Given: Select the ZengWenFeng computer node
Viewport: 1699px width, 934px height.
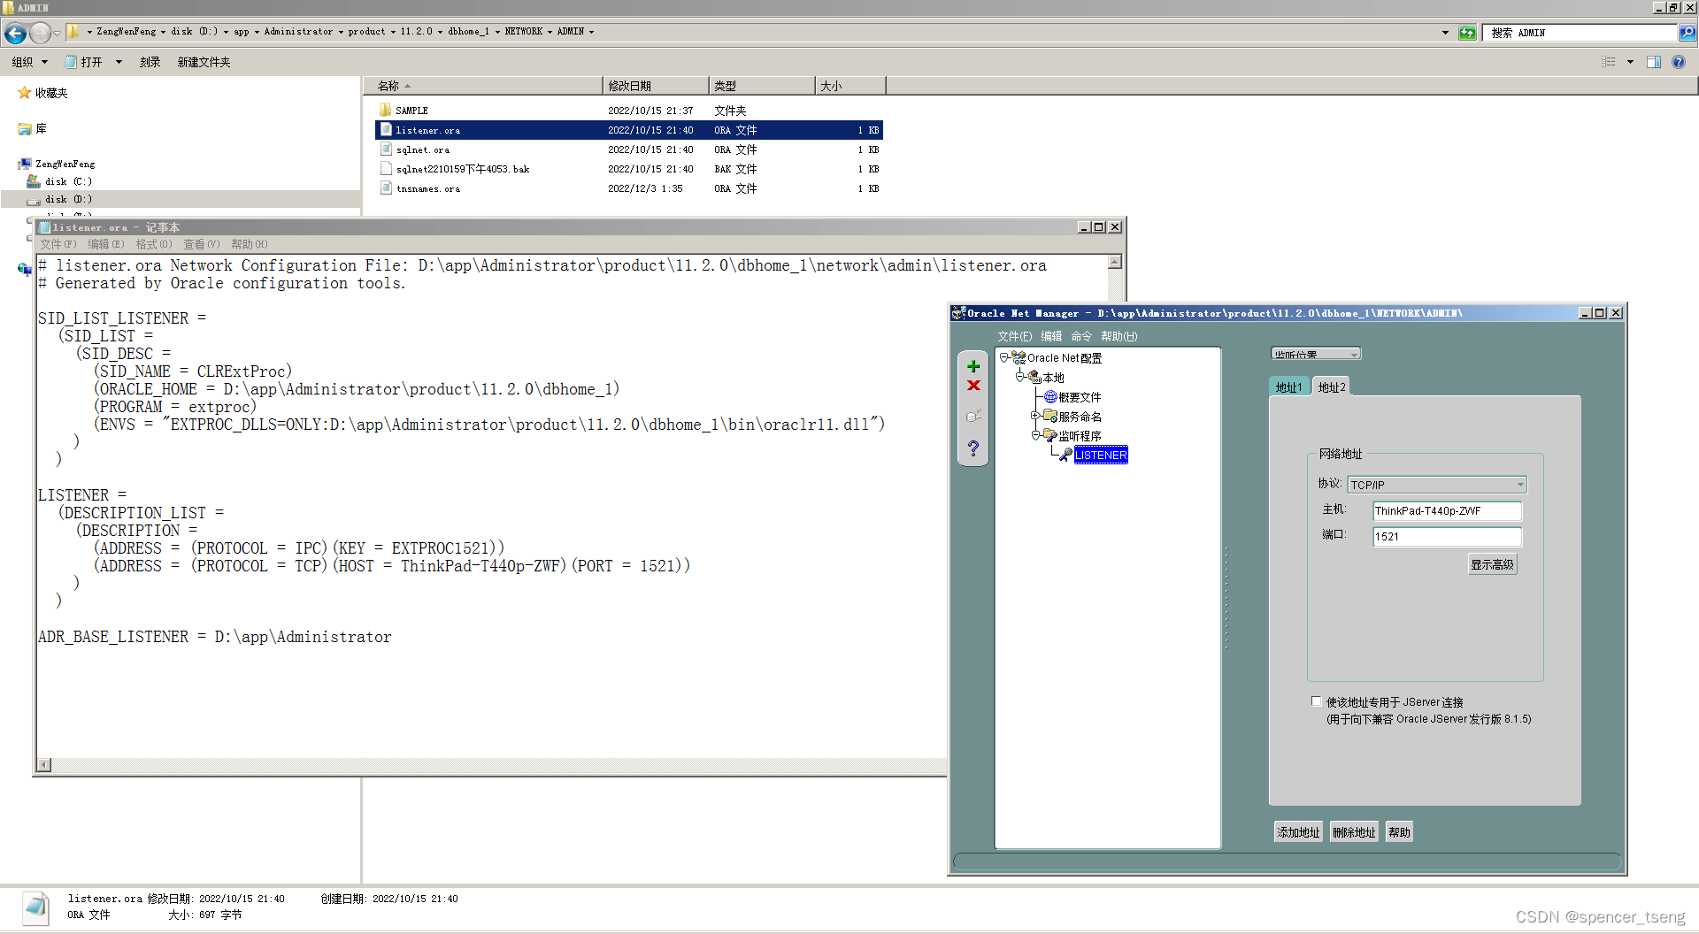Looking at the screenshot, I should 65,164.
